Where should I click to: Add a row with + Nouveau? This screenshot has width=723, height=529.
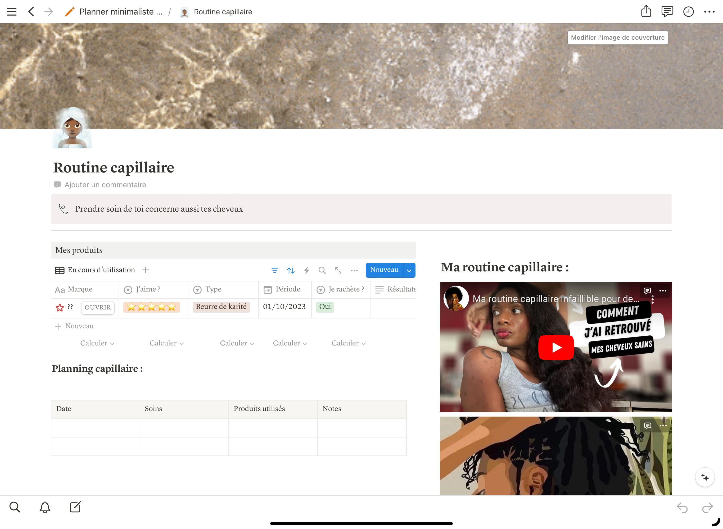coord(75,326)
